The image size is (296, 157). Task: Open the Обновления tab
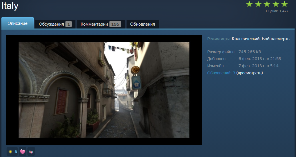(143, 24)
